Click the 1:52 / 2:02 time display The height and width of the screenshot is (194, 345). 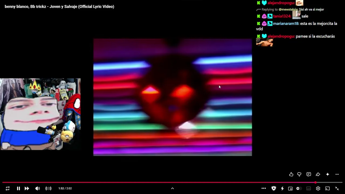[x=65, y=188]
